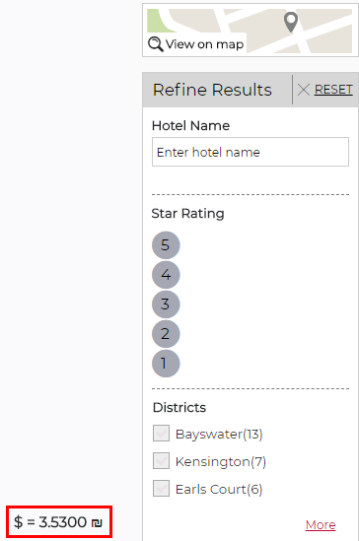Click the dollar to shekel exchange rate
Screen dimensions: 359x541
pyautogui.click(x=58, y=521)
